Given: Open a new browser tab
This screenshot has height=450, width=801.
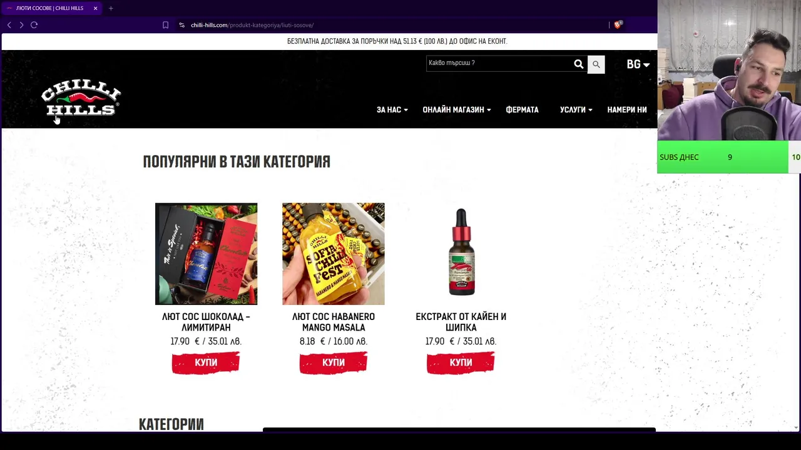Looking at the screenshot, I should 111,8.
